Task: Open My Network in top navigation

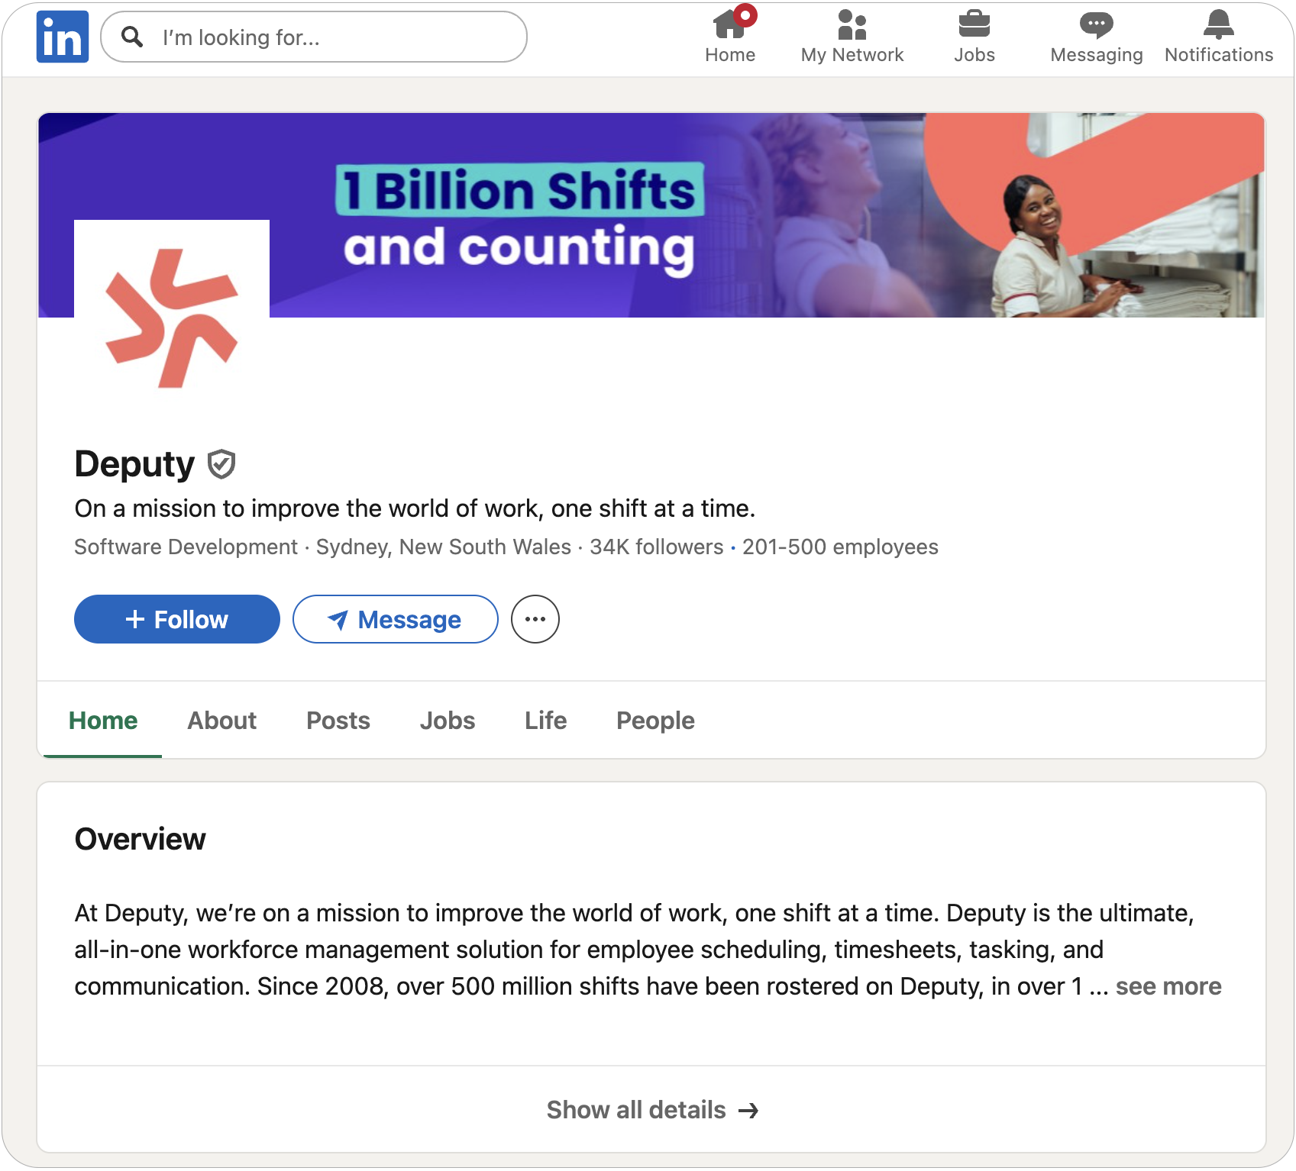Action: [x=852, y=36]
